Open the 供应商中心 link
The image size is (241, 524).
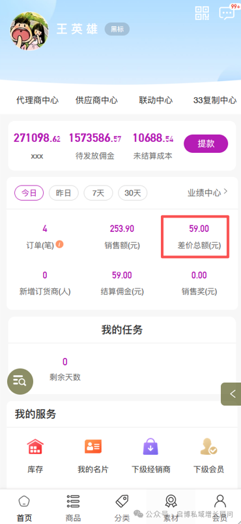point(96,100)
